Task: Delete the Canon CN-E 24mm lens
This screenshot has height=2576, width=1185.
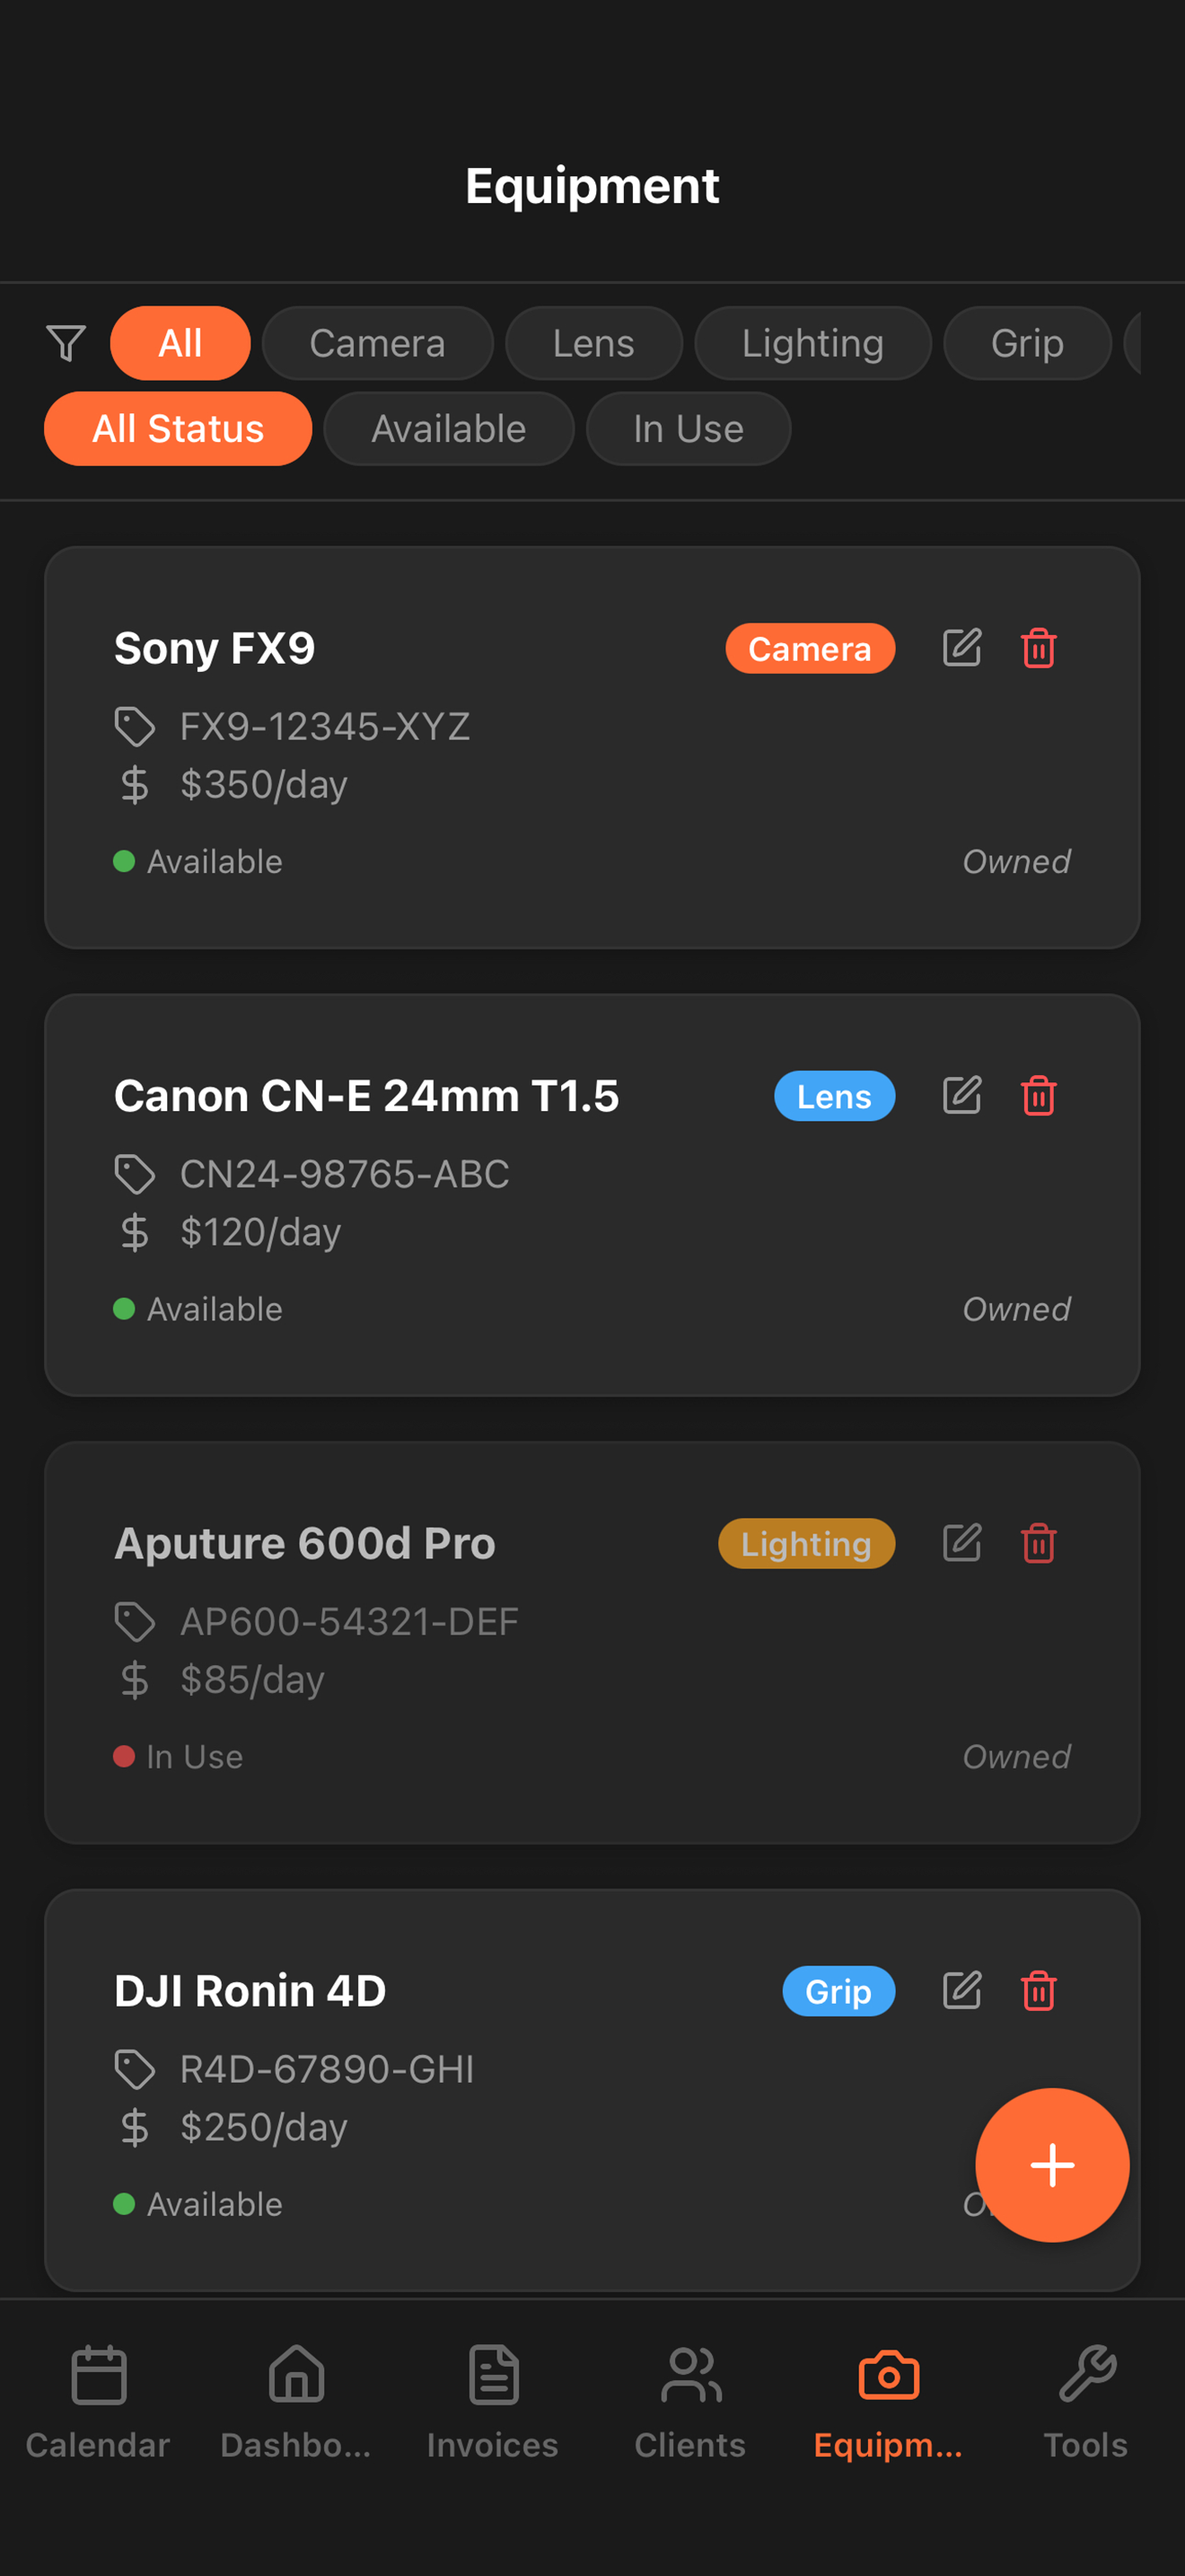Action: coord(1038,1095)
